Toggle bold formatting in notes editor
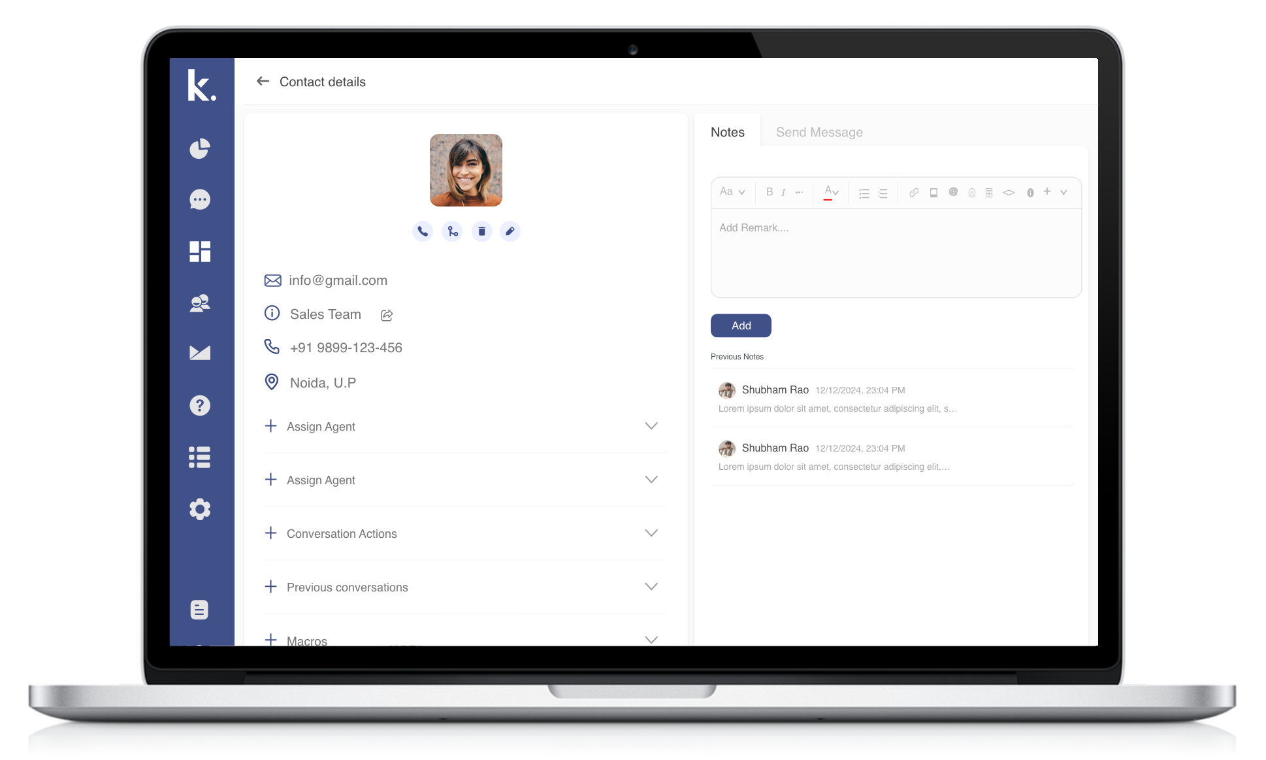 point(770,192)
